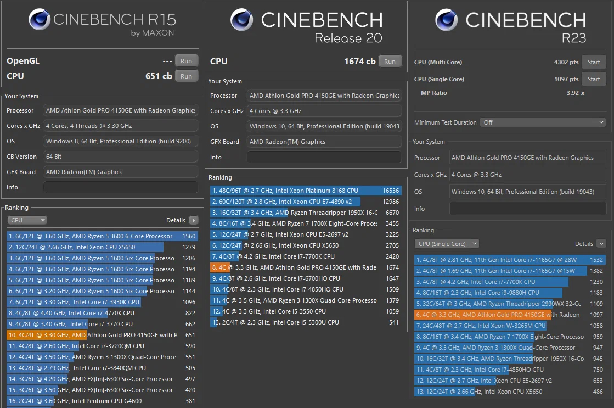Open the R15 ranking CPU dropdown

coord(27,220)
